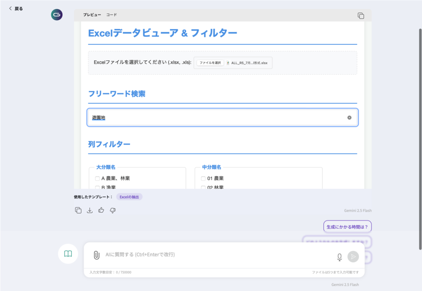Switch to the プレビュー tab
This screenshot has height=291, width=422.
pyautogui.click(x=92, y=15)
